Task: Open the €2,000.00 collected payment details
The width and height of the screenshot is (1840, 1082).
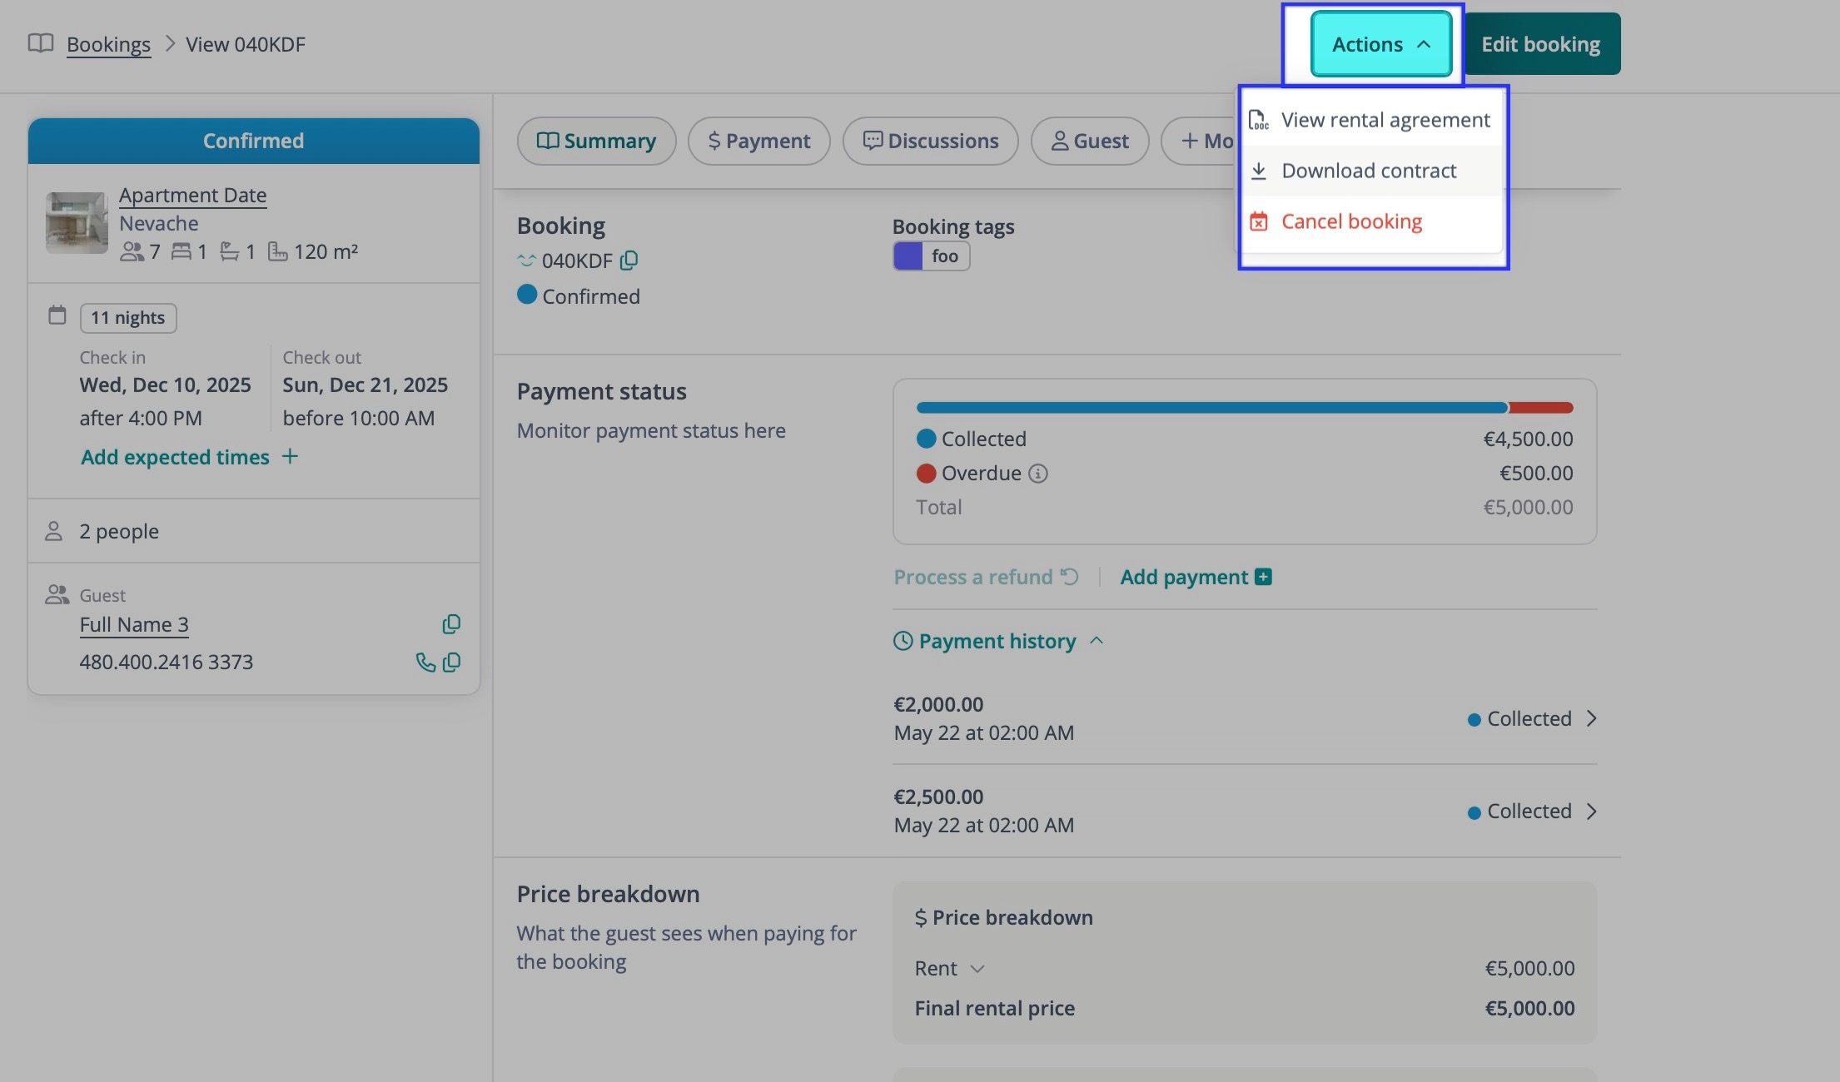Action: point(1591,718)
